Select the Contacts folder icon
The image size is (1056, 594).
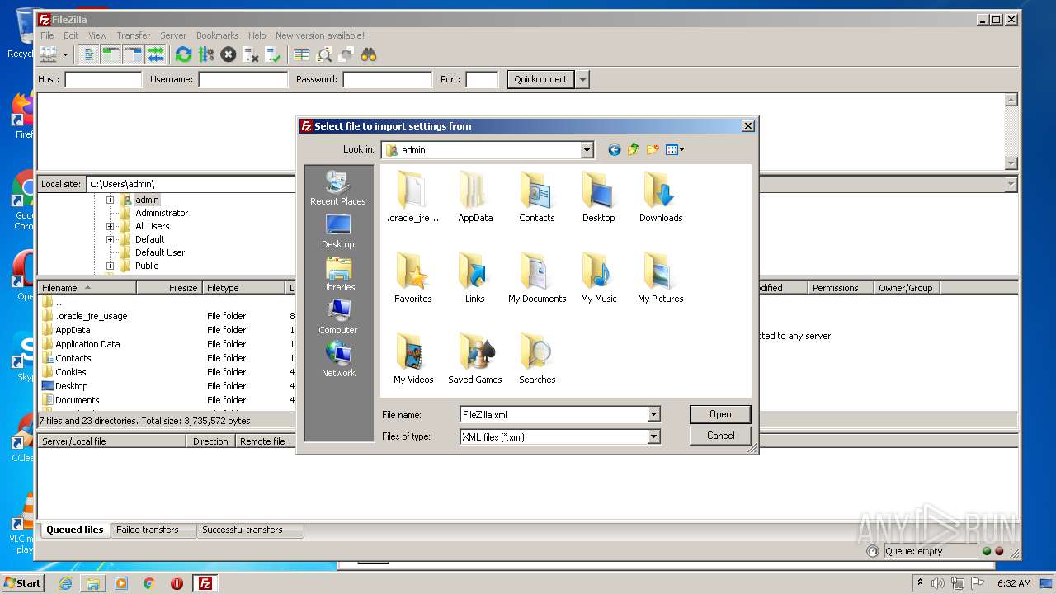[536, 190]
